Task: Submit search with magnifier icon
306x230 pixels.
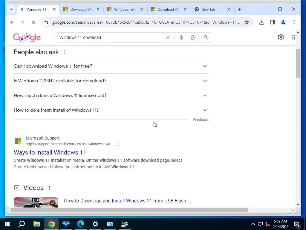Action: tap(206, 37)
